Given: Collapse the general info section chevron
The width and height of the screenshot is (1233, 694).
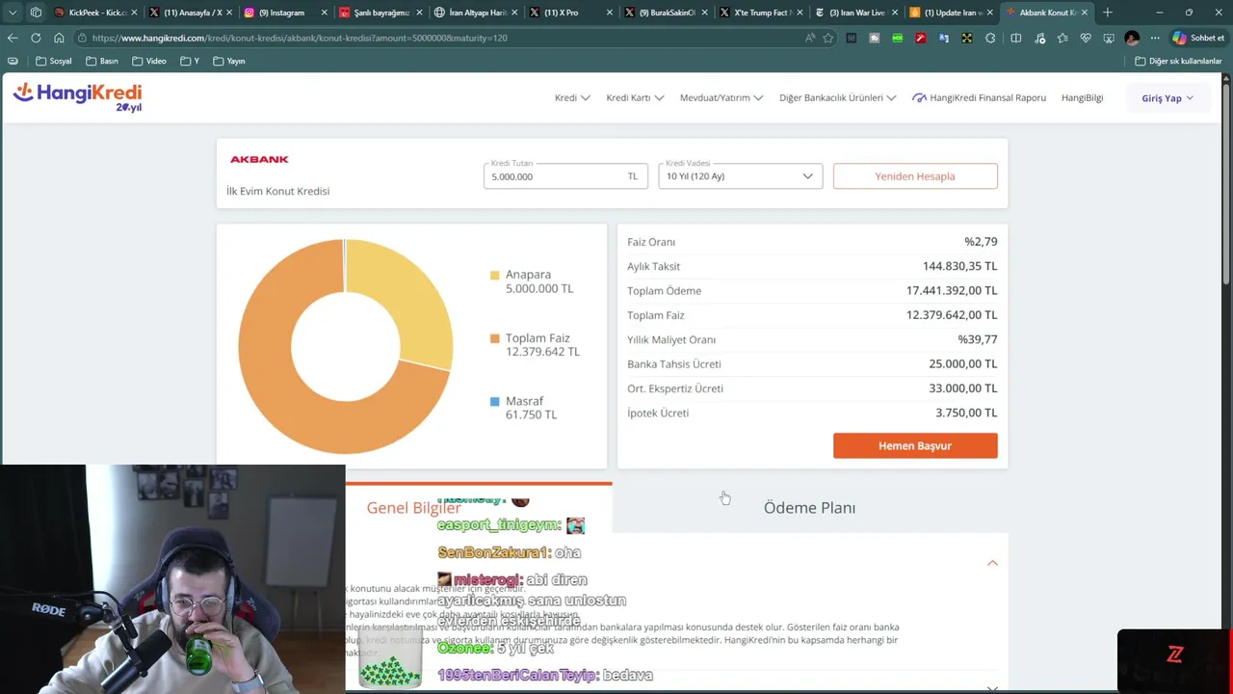Looking at the screenshot, I should pos(992,563).
